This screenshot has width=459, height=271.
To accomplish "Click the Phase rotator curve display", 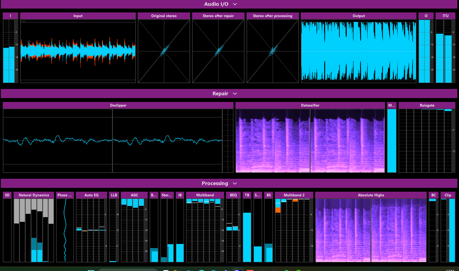I will coord(65,230).
